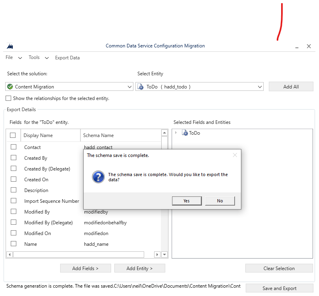Viewport: 319px width, 296px height.
Task: Select the Description field checkbox
Action: 14,190
